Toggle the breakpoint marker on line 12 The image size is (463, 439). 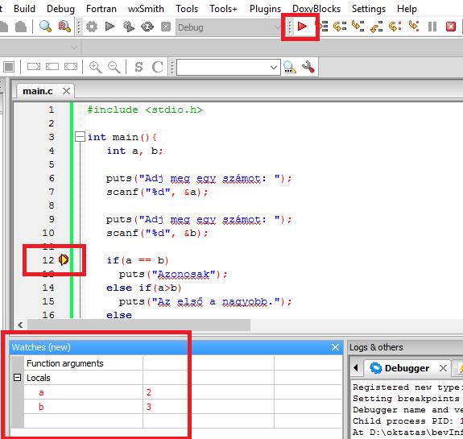[x=64, y=260]
